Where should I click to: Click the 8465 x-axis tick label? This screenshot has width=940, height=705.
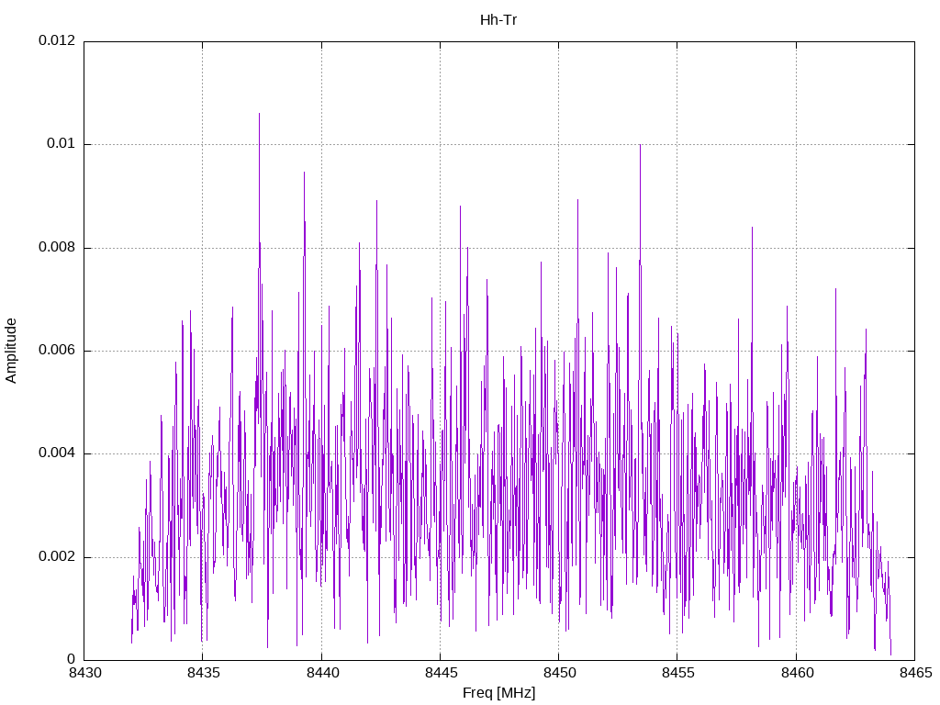(x=915, y=673)
